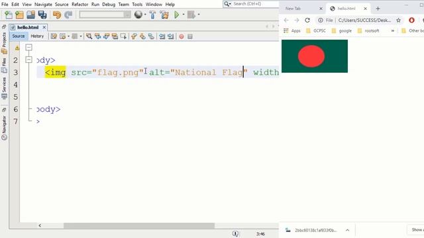This screenshot has width=424, height=238.
Task: Click the Find Next Occurrence icon
Action: (106, 36)
